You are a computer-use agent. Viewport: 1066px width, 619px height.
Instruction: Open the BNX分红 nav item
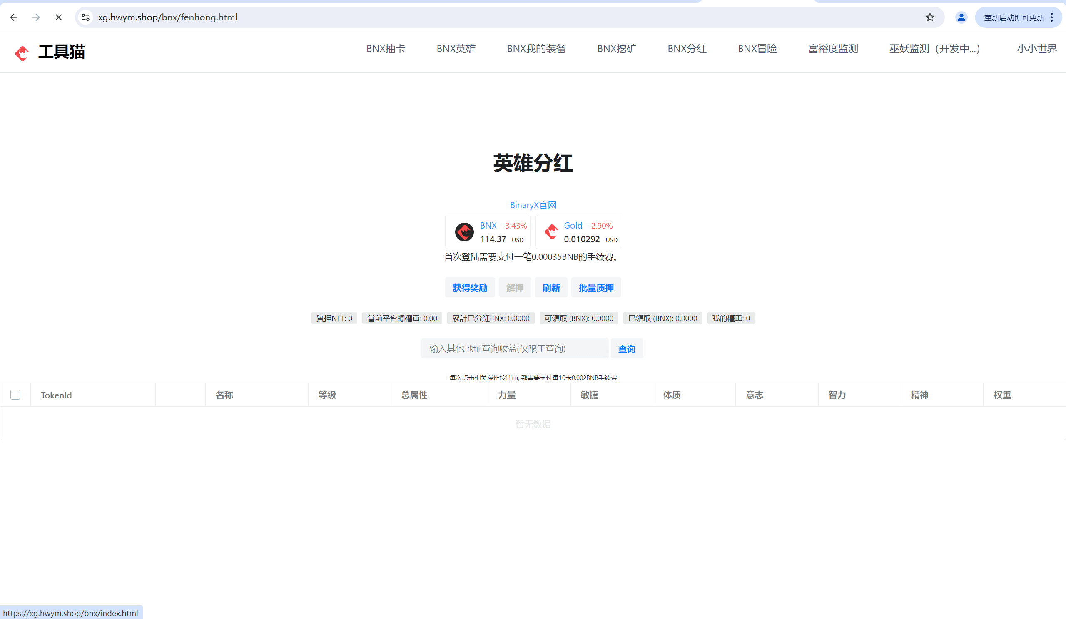pos(687,49)
